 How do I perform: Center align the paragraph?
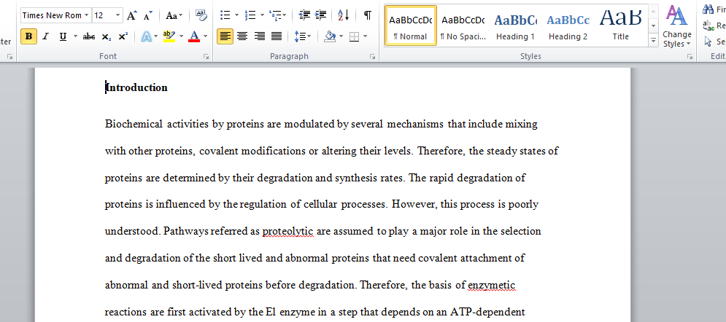coord(242,36)
